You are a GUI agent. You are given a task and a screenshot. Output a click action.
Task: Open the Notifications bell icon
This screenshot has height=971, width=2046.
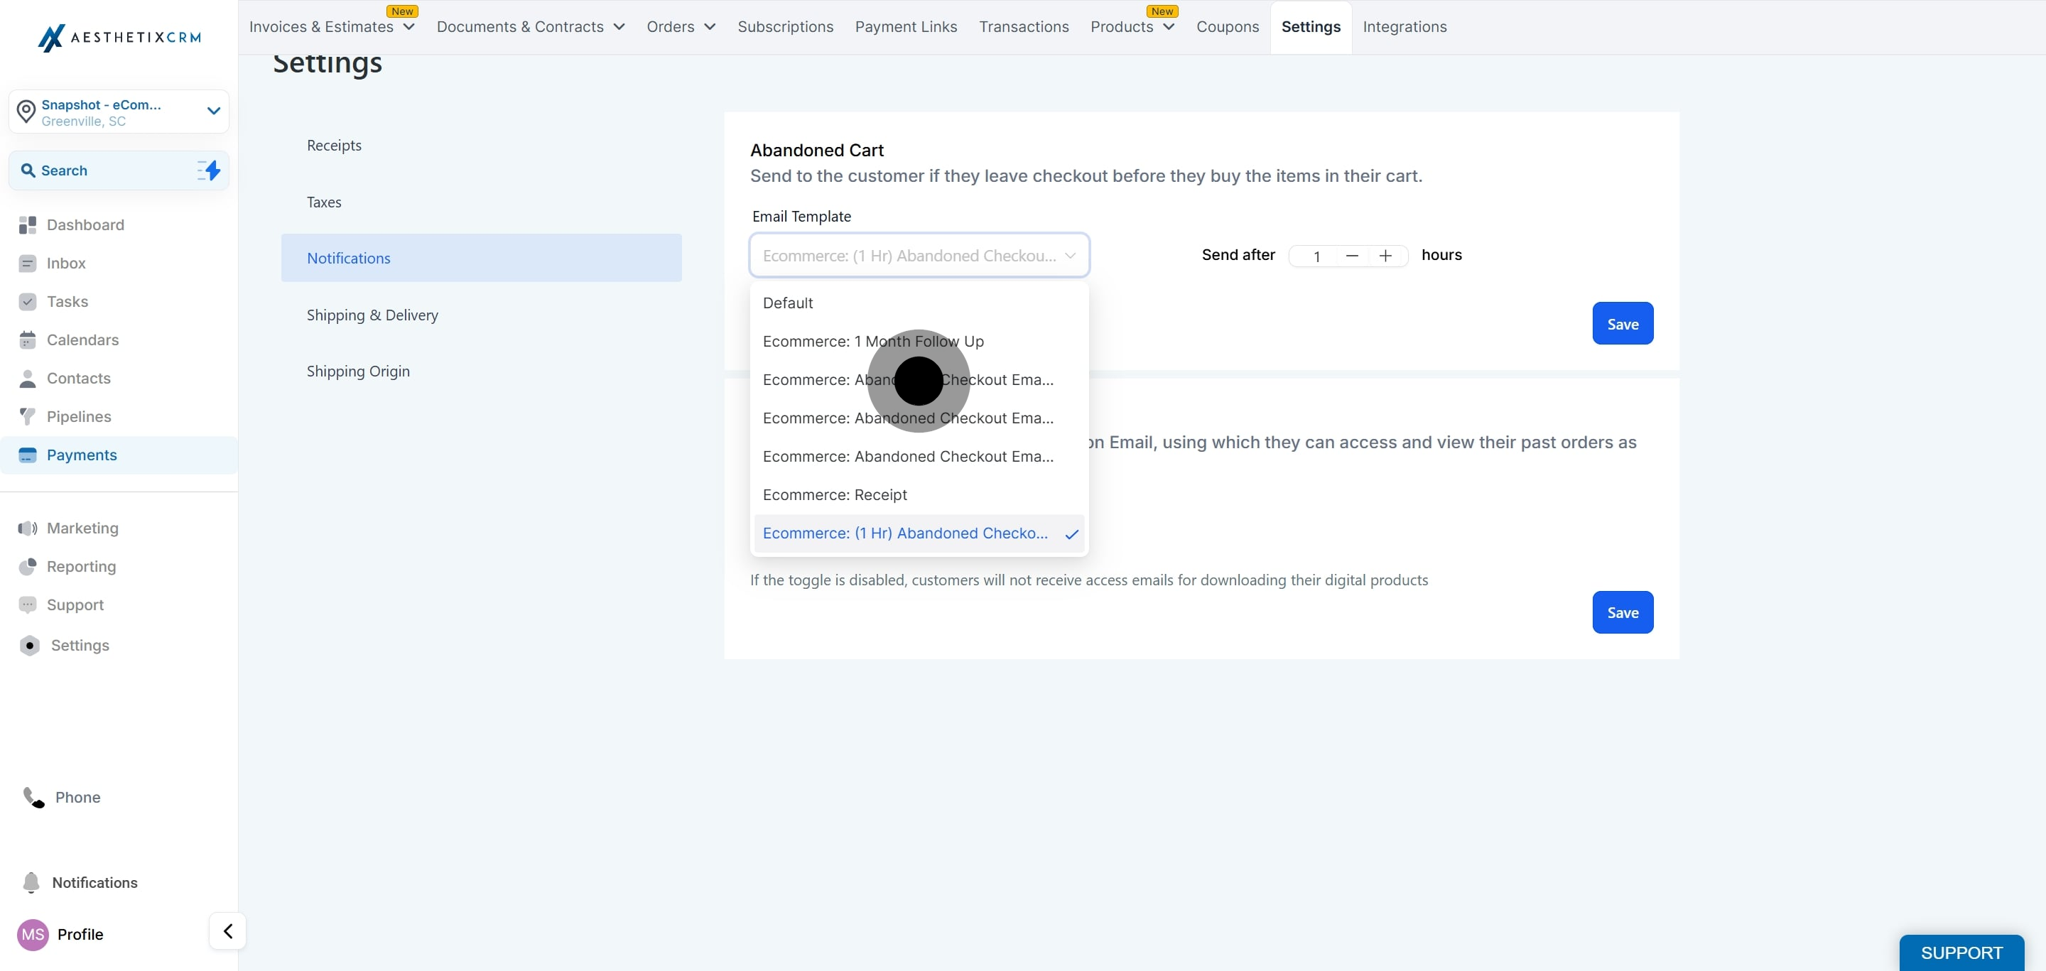[31, 882]
